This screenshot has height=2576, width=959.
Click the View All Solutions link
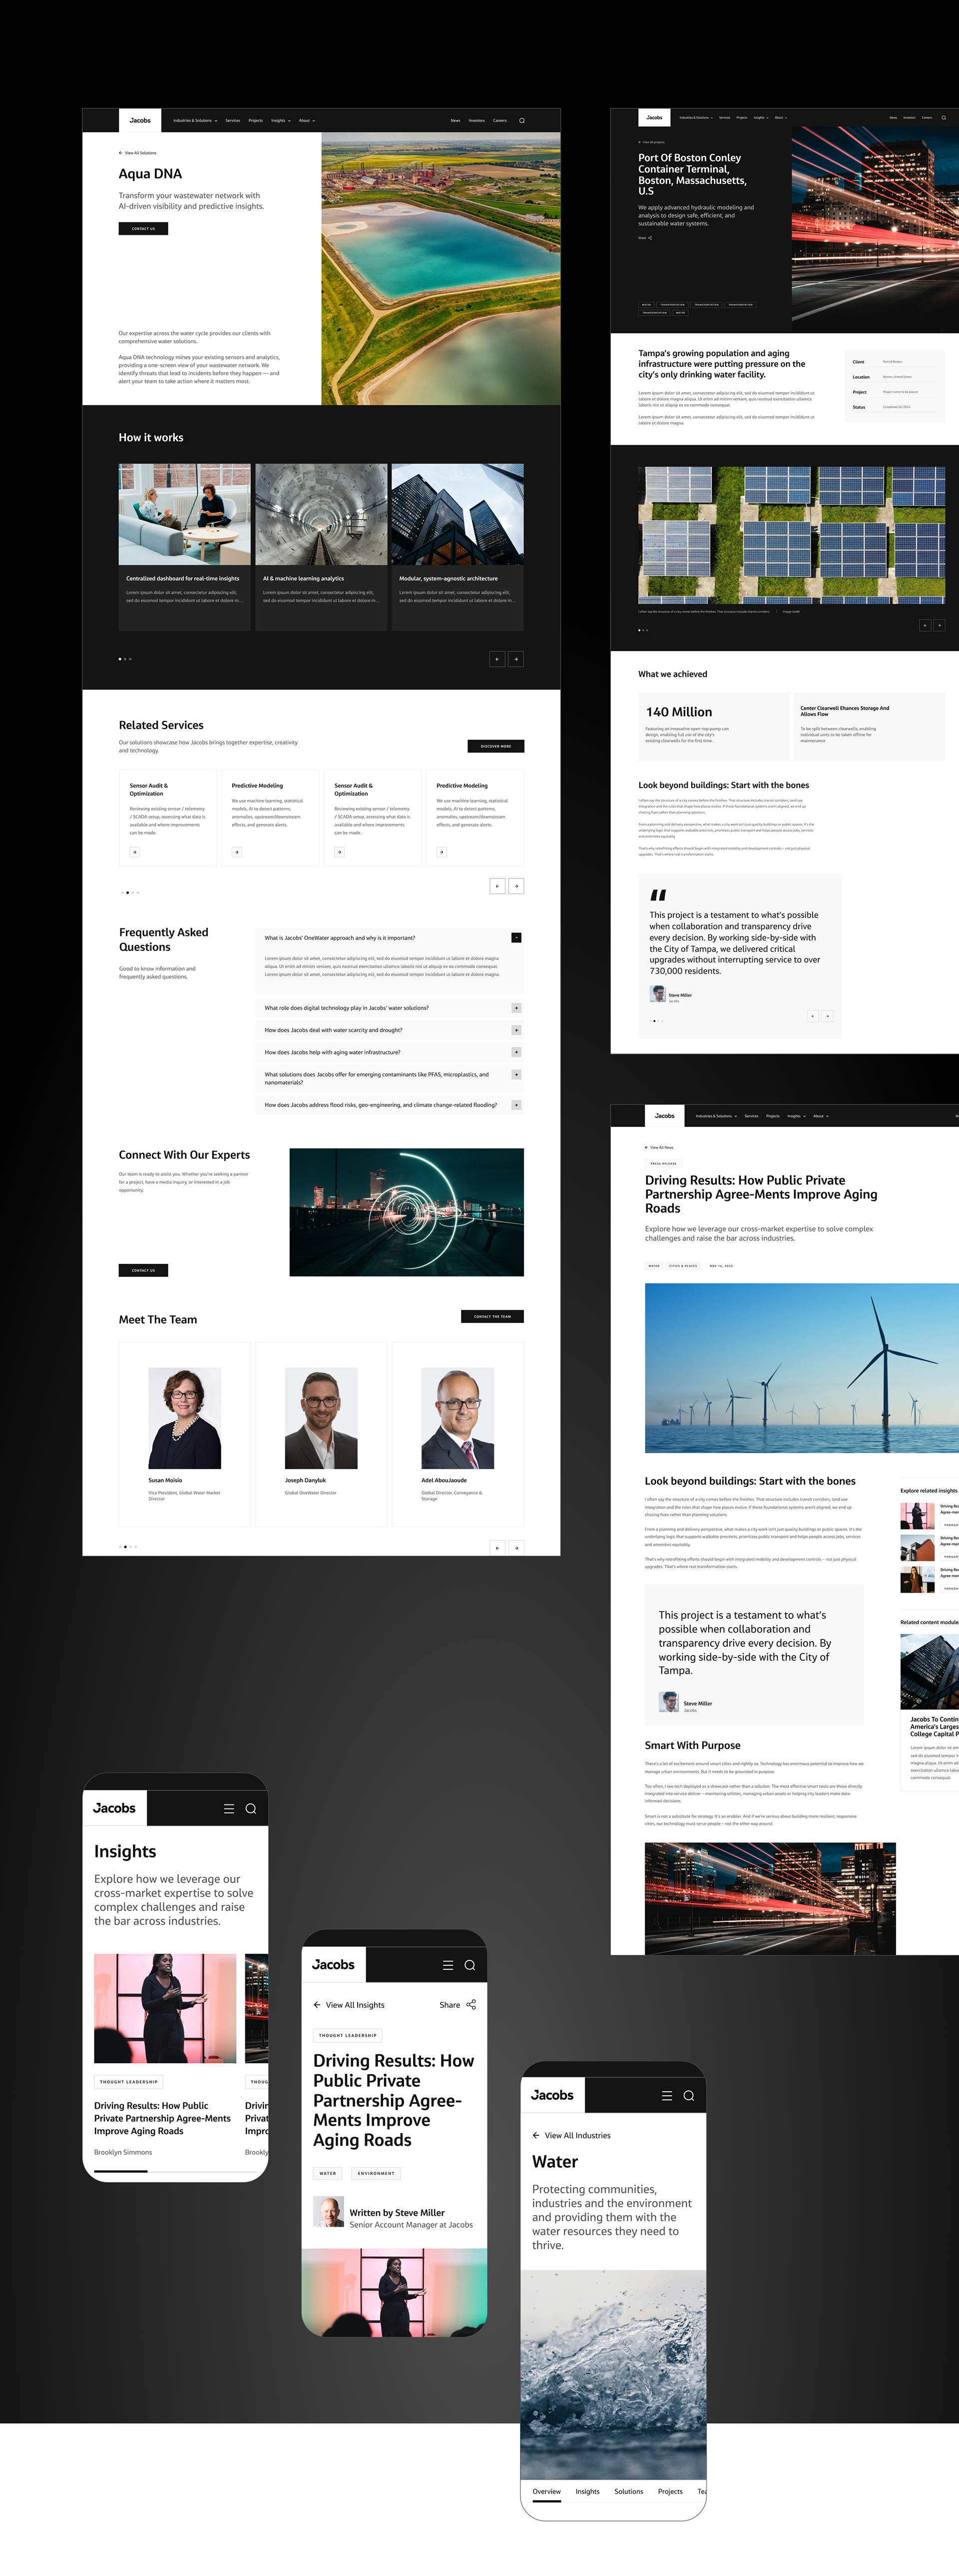138,153
